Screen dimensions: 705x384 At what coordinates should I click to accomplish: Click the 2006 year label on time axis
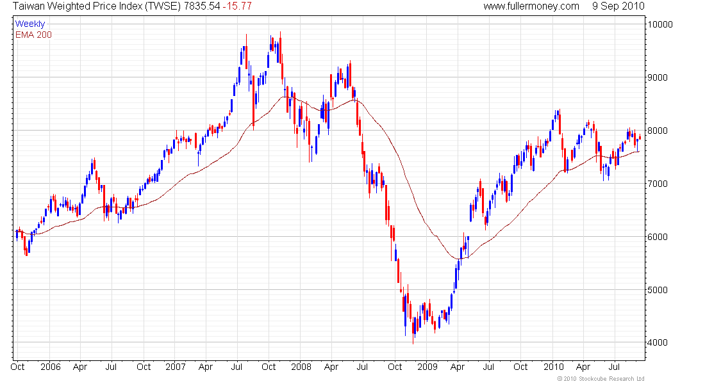point(51,367)
